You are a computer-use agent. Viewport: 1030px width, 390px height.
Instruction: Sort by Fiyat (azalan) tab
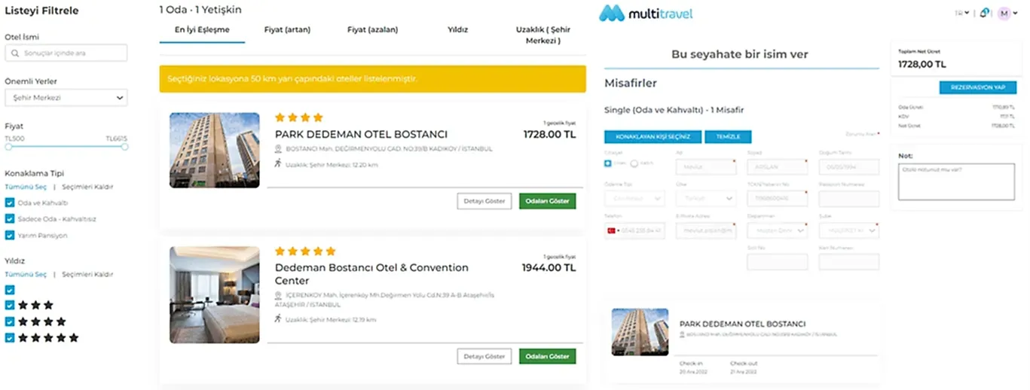pyautogui.click(x=372, y=30)
